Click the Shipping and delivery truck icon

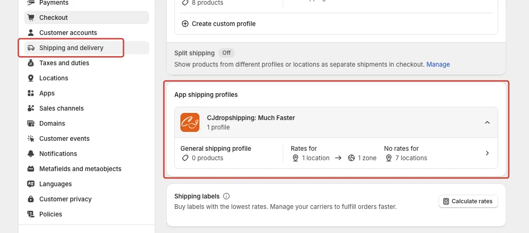[31, 48]
